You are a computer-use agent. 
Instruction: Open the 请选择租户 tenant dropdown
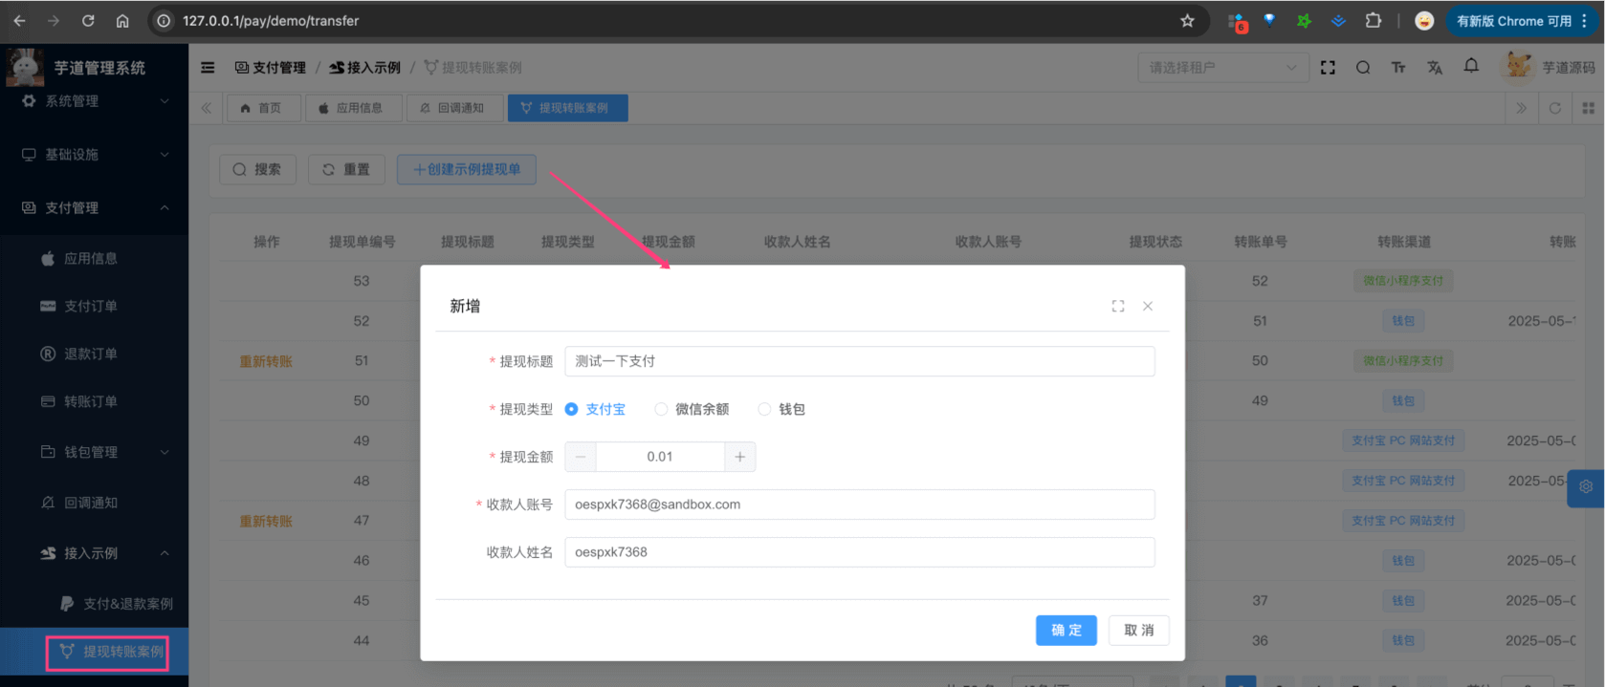pyautogui.click(x=1221, y=68)
